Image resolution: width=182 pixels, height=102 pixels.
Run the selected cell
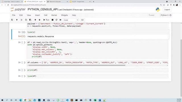point(46,20)
